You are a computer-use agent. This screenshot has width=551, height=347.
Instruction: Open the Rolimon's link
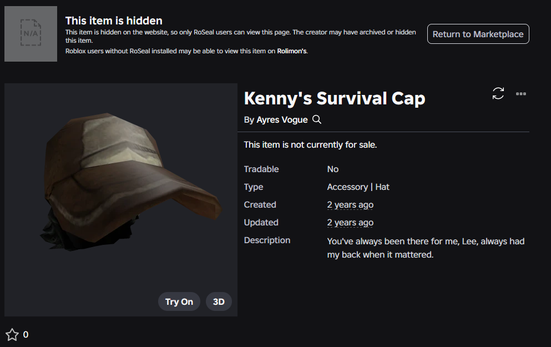coord(292,51)
